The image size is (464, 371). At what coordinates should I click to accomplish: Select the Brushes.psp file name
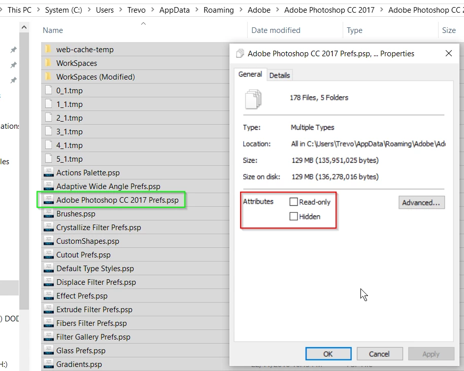pos(76,213)
